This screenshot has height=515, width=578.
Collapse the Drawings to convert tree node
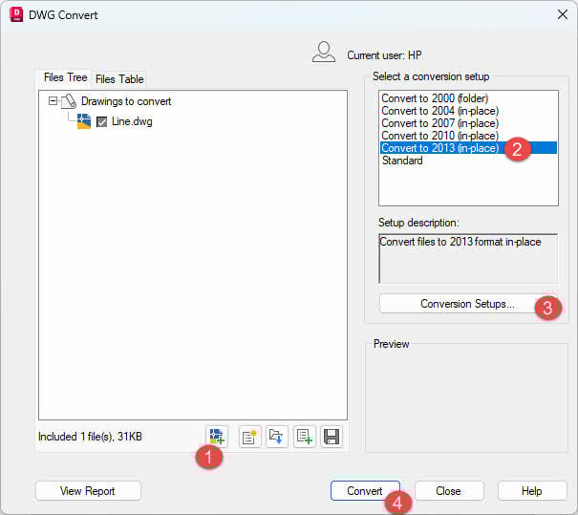tap(53, 101)
